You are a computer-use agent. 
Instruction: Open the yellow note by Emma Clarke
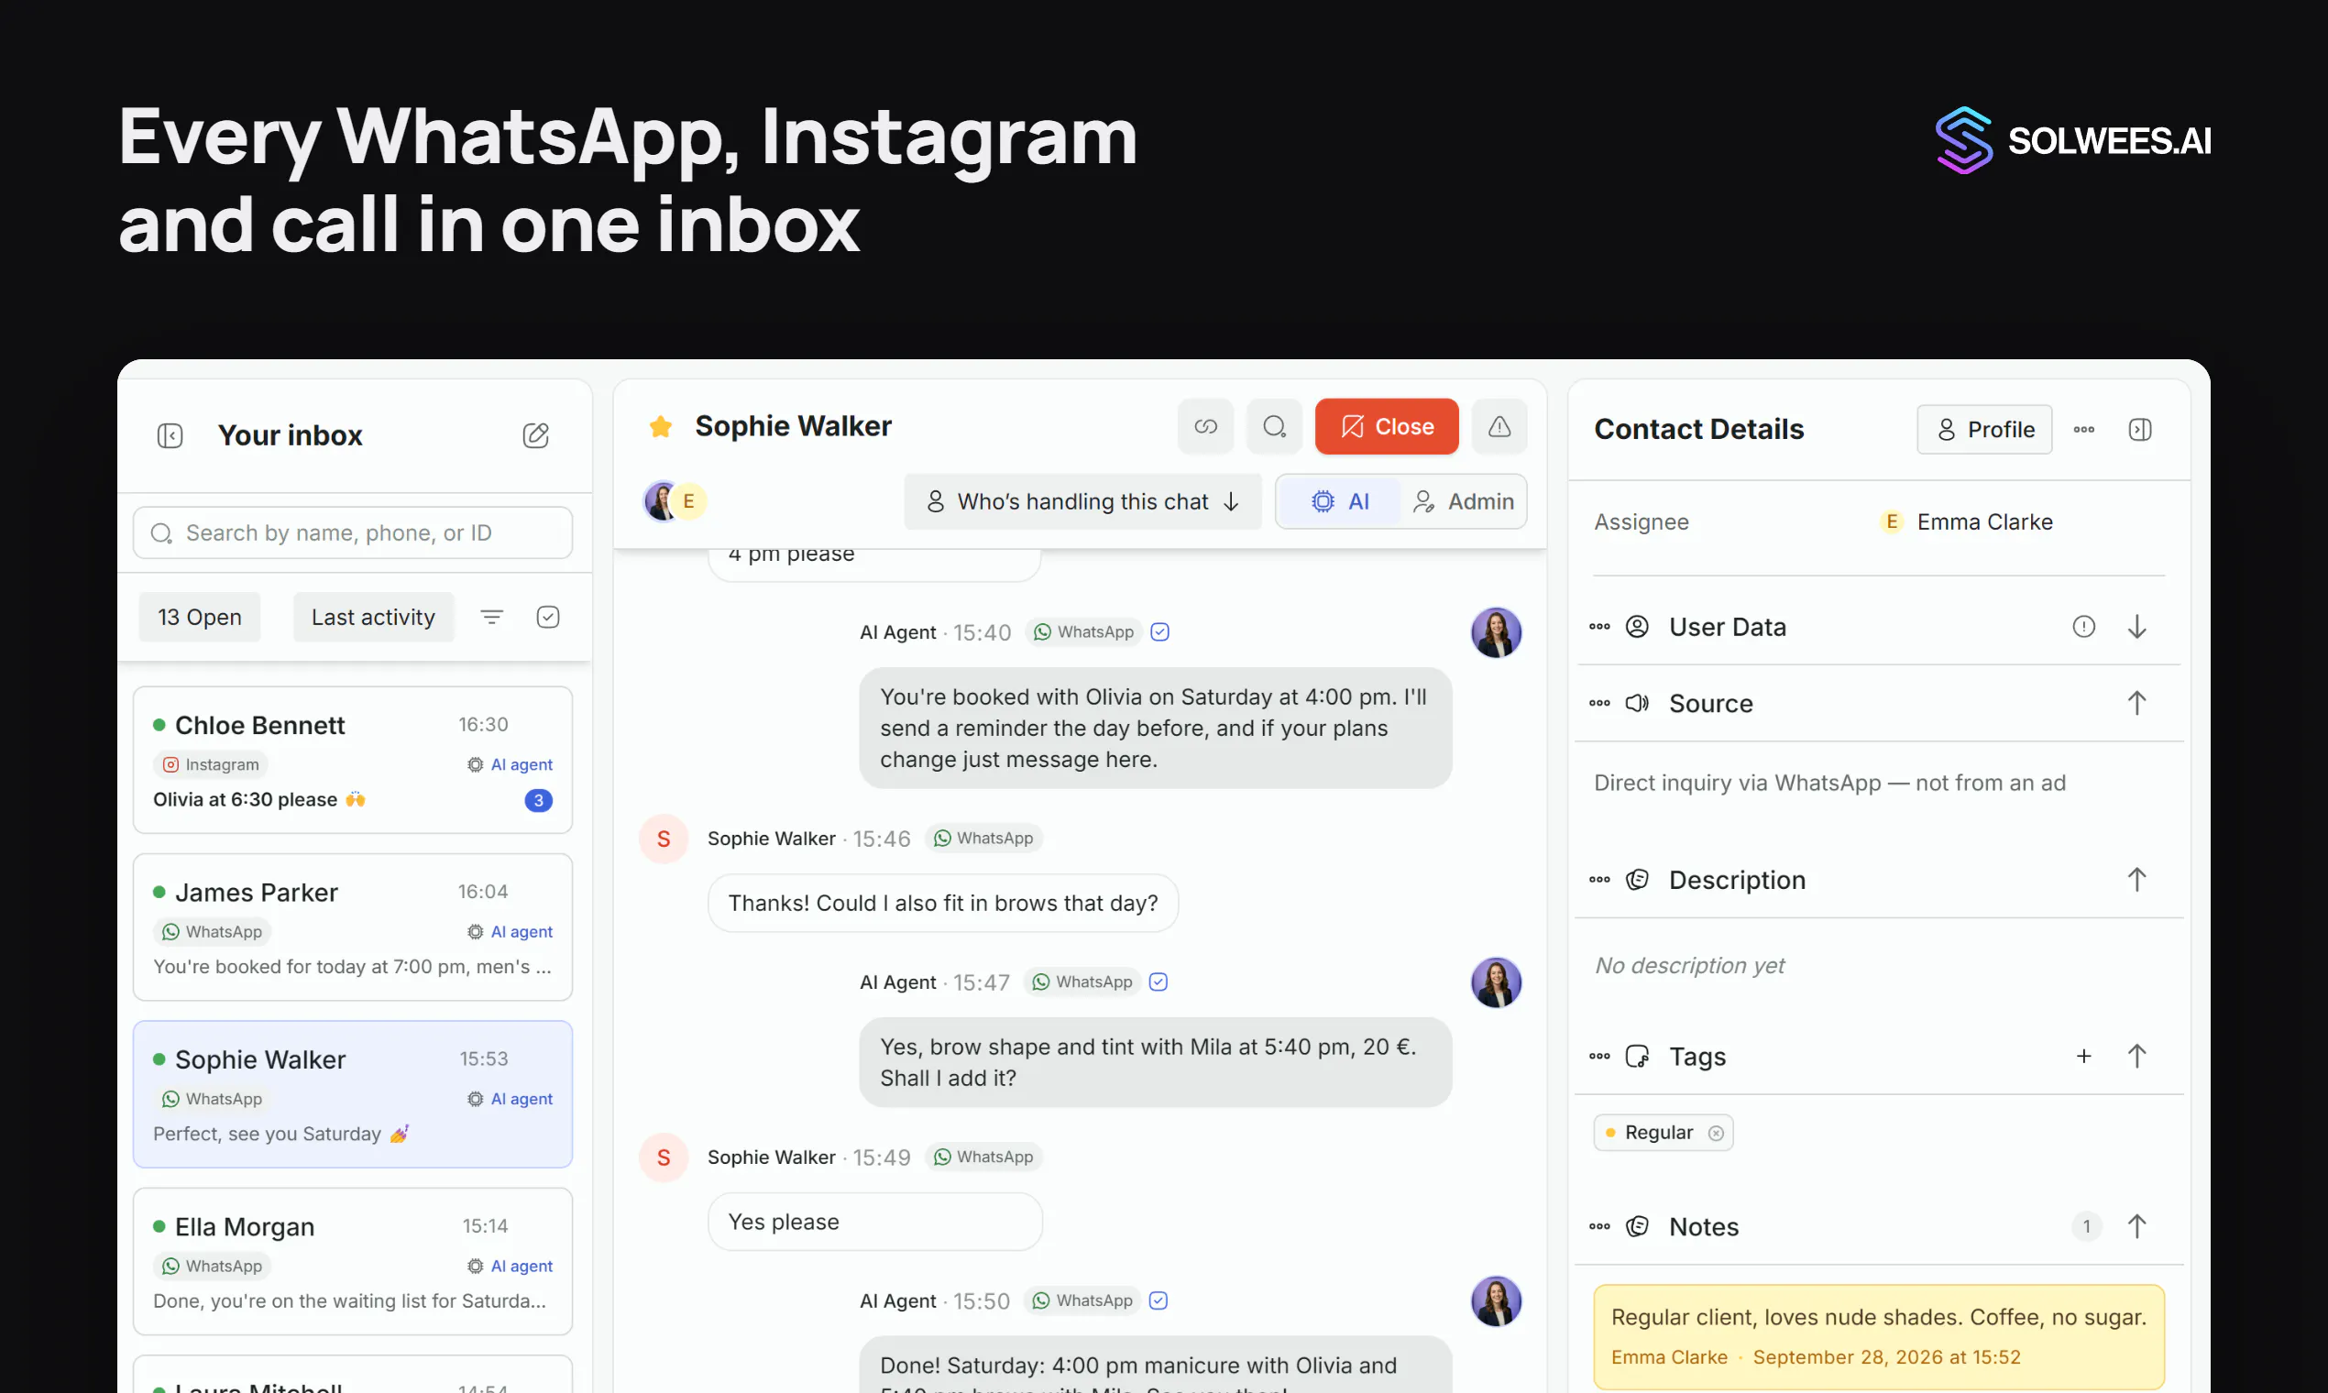pos(1878,1337)
